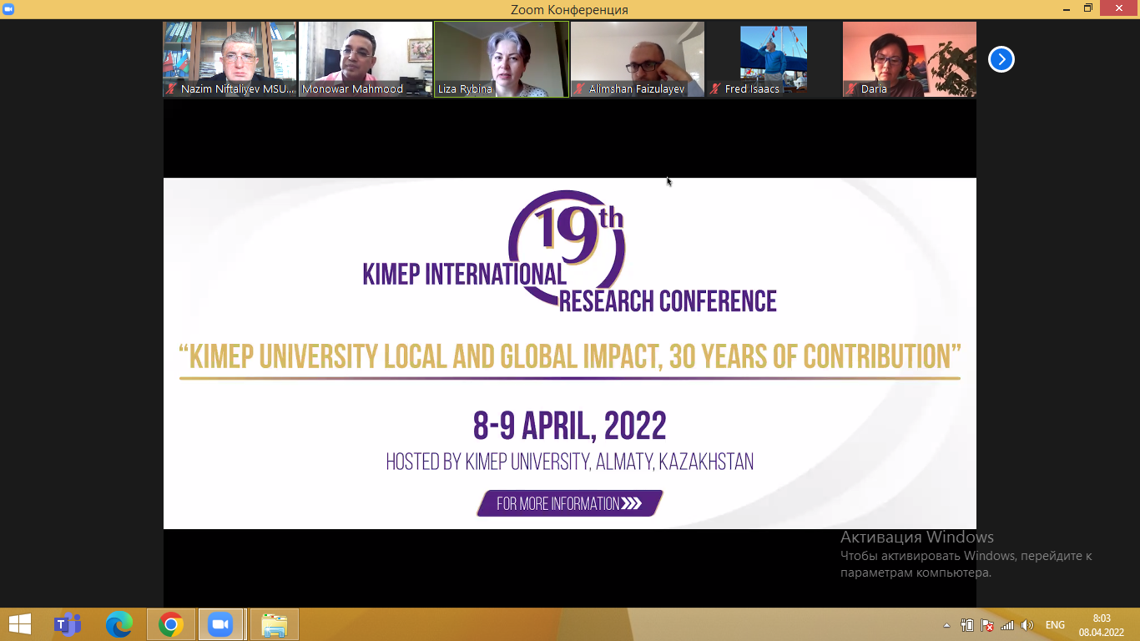Open the ENG input language switcher
This screenshot has height=641, width=1140.
1055,625
